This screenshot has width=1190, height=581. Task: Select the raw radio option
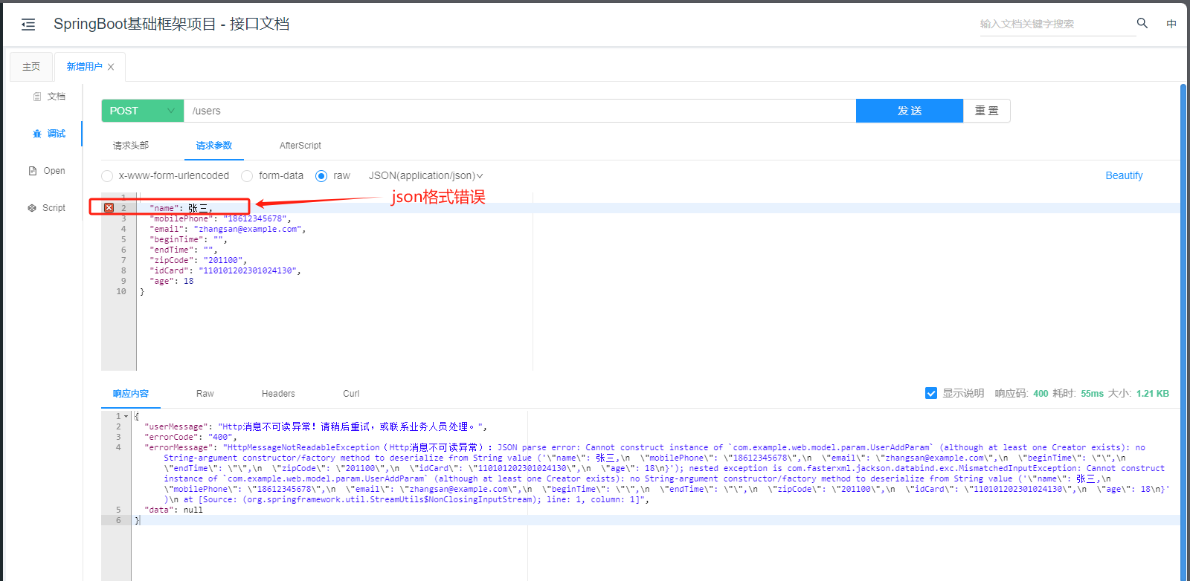point(321,176)
